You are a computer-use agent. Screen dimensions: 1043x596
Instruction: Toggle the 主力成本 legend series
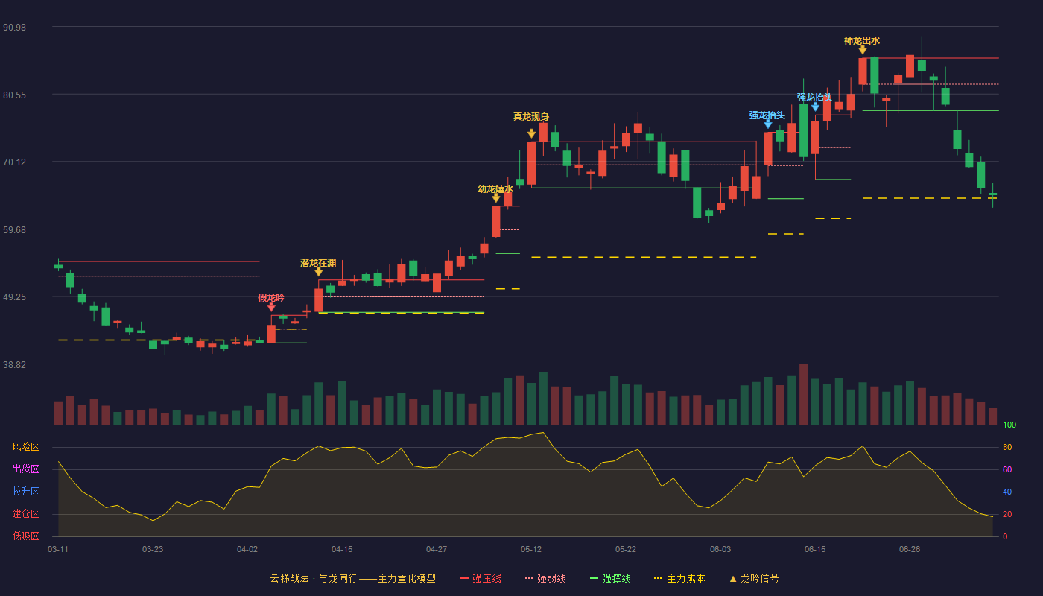(x=679, y=578)
